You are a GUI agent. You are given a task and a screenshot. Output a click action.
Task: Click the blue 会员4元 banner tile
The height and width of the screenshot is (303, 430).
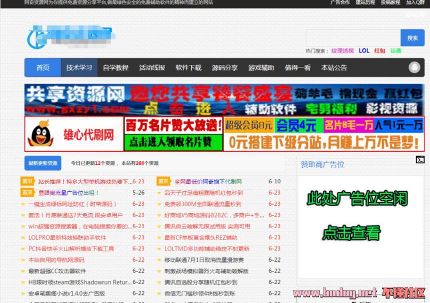tap(298, 125)
